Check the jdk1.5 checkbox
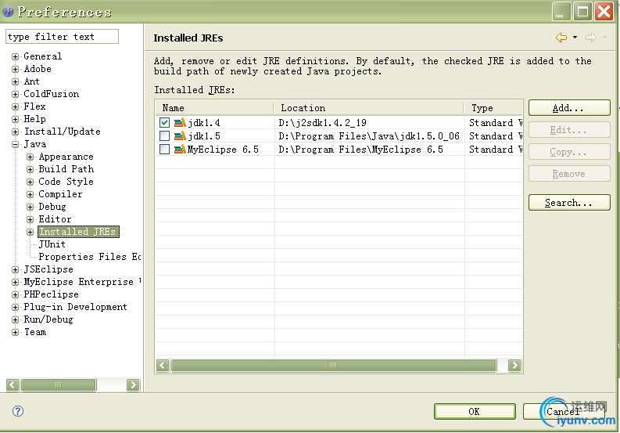Viewport: 620px width, 433px height. 164,136
